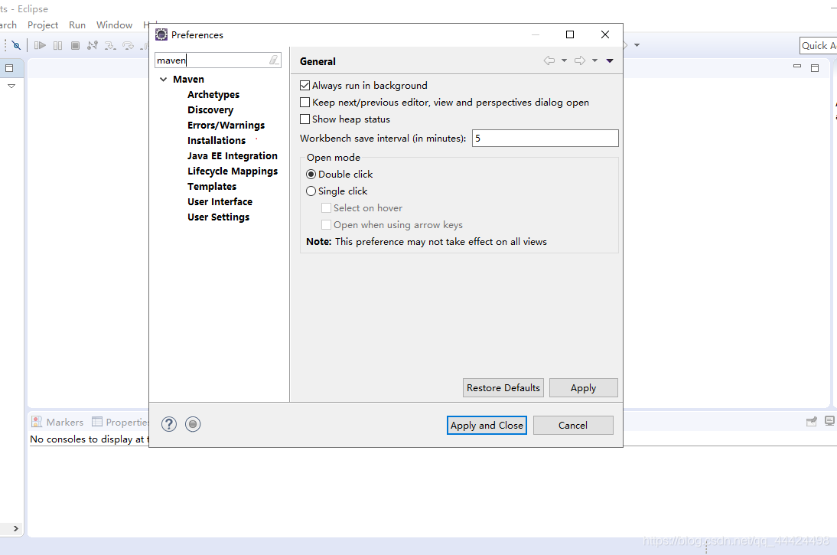
Task: Click Apply and Close button
Action: click(x=487, y=425)
